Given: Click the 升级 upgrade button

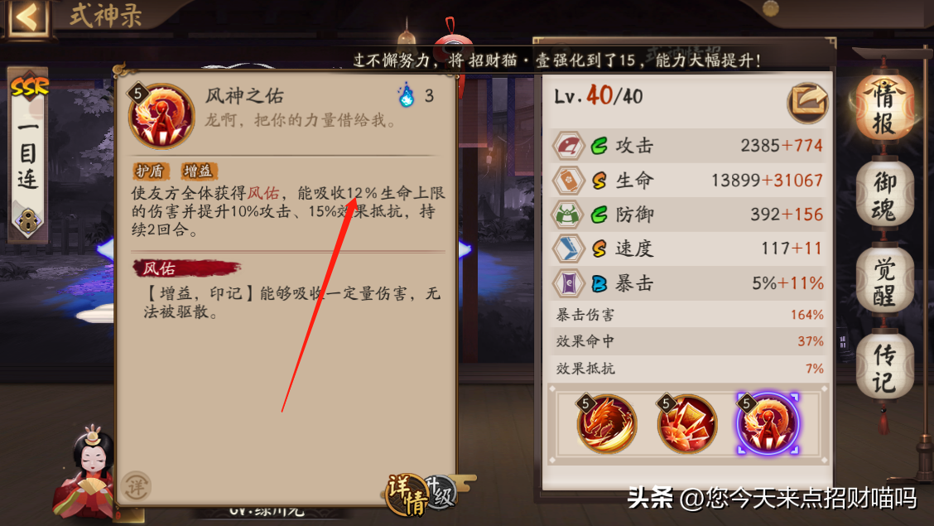Looking at the screenshot, I should click(x=441, y=493).
